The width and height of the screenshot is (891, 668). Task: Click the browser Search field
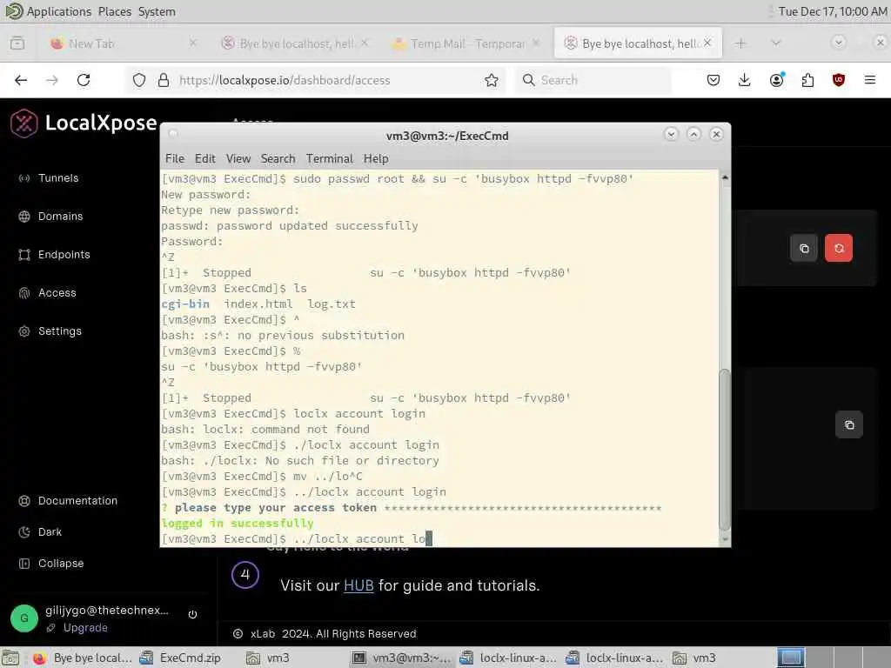pos(593,80)
